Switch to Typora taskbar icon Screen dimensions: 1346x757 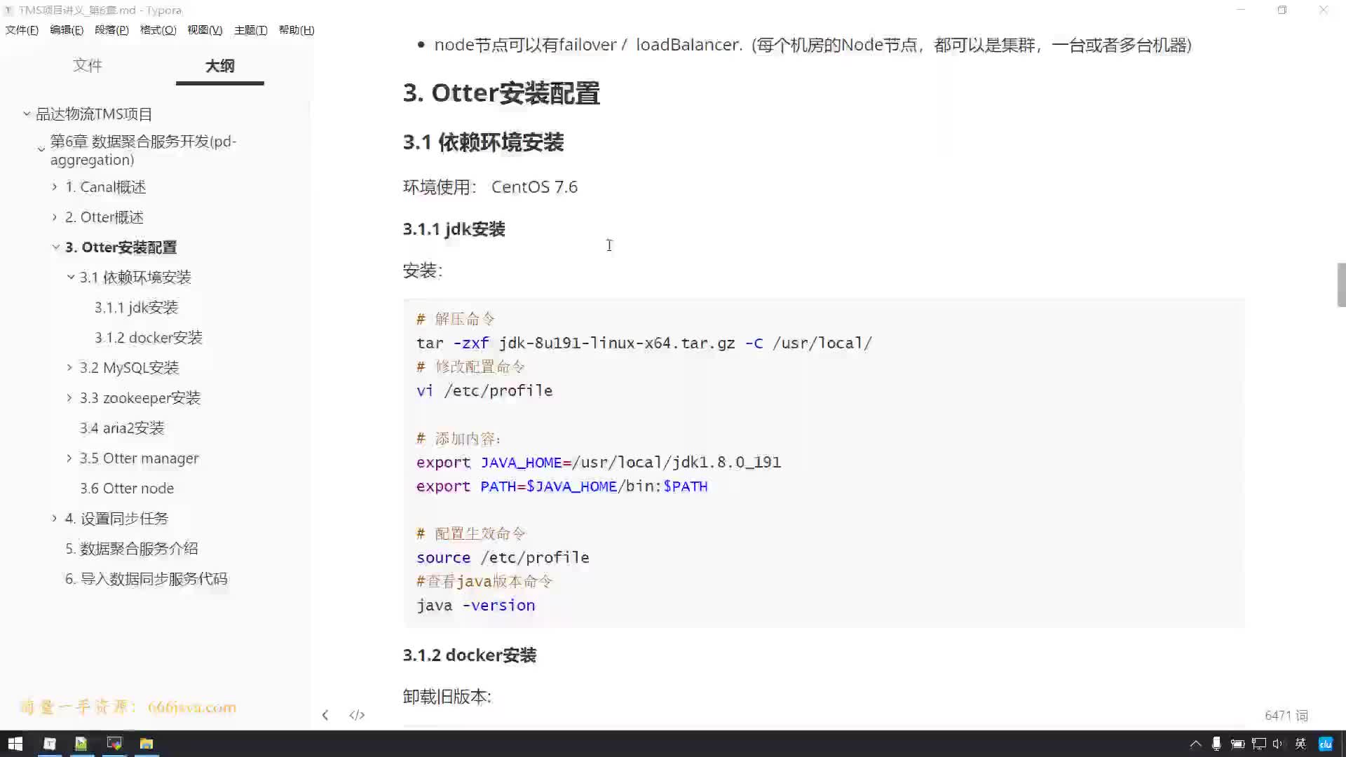point(49,744)
